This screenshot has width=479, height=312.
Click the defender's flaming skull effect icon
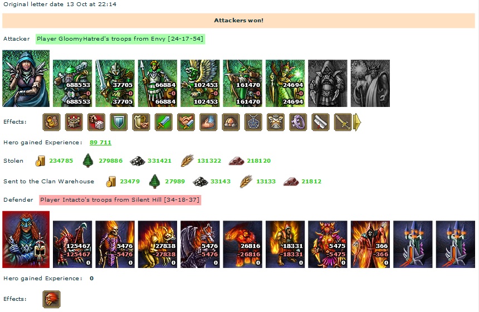(51, 299)
